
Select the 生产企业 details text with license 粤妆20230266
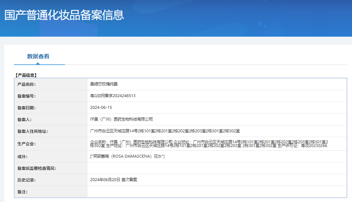pos(209,144)
